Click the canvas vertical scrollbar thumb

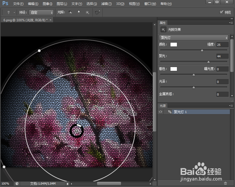[x=155, y=102]
